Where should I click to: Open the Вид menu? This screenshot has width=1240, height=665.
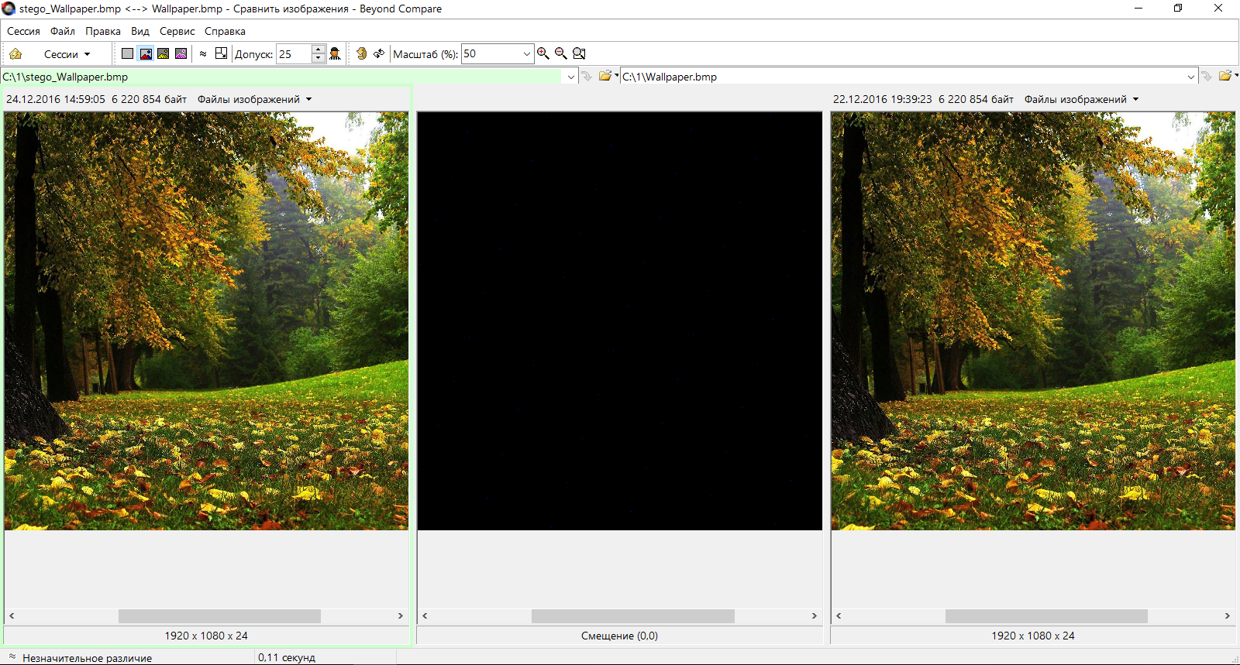click(139, 31)
